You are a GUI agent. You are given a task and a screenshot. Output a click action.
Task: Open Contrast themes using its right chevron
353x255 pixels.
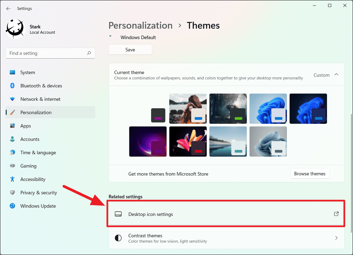[x=336, y=238]
